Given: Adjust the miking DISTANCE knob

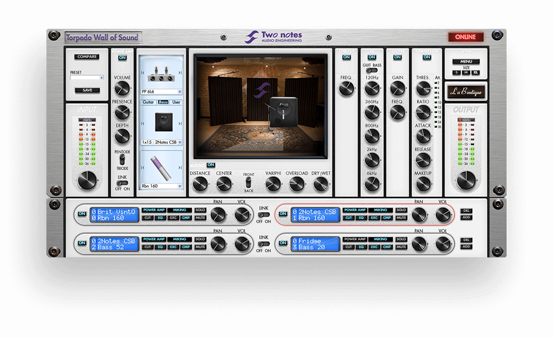Looking at the screenshot, I should click(200, 184).
